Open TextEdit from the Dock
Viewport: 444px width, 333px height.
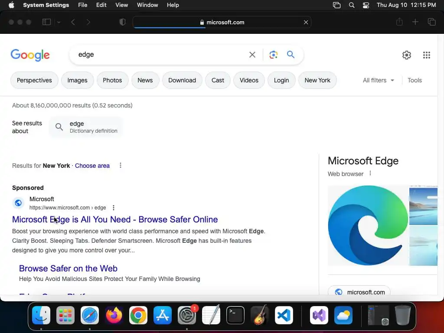(211, 315)
